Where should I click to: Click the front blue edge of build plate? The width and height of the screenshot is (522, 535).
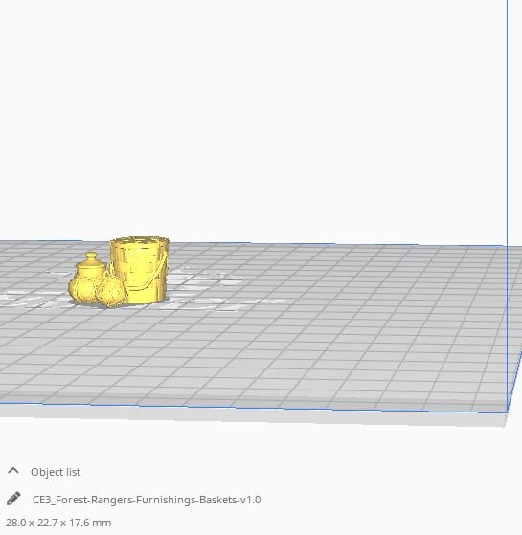click(x=253, y=408)
